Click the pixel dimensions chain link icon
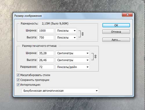This screenshot has width=145, height=110. coord(83,34)
